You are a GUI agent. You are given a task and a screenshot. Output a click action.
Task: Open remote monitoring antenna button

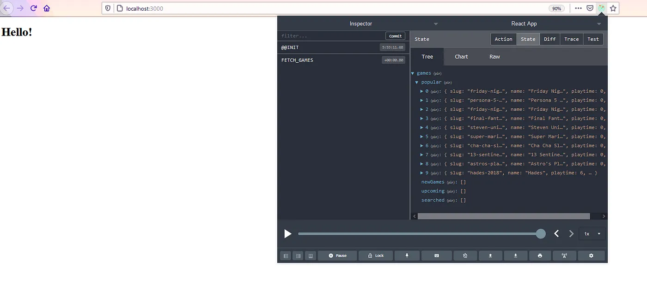[564, 256]
